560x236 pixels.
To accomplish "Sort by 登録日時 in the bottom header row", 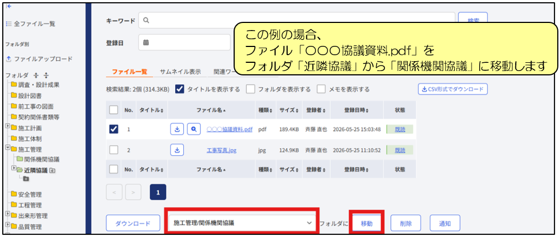I will (x=357, y=169).
